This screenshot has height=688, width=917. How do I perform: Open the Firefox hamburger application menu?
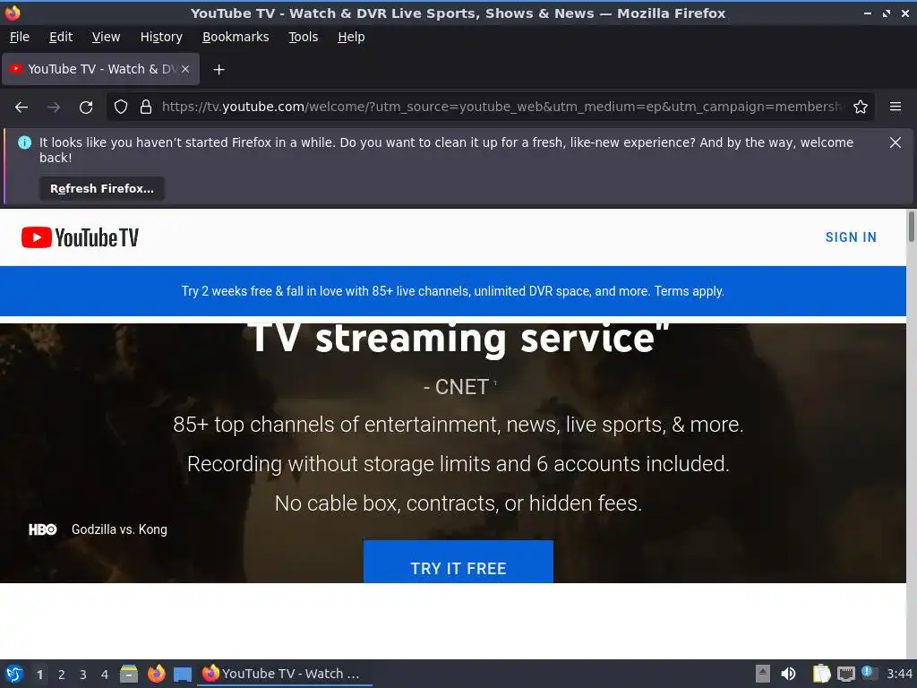[896, 107]
